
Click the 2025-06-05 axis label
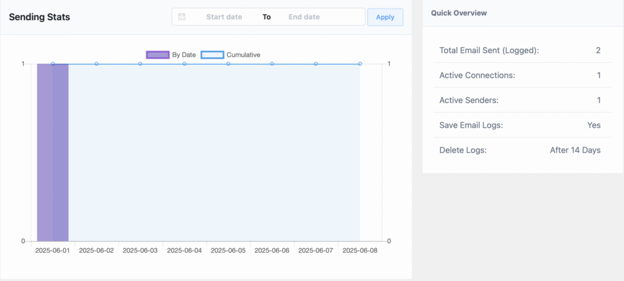point(228,251)
